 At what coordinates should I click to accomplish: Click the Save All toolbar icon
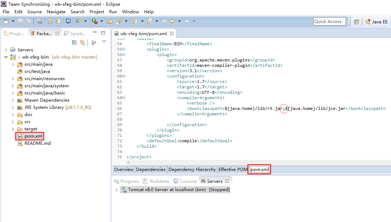coord(29,22)
